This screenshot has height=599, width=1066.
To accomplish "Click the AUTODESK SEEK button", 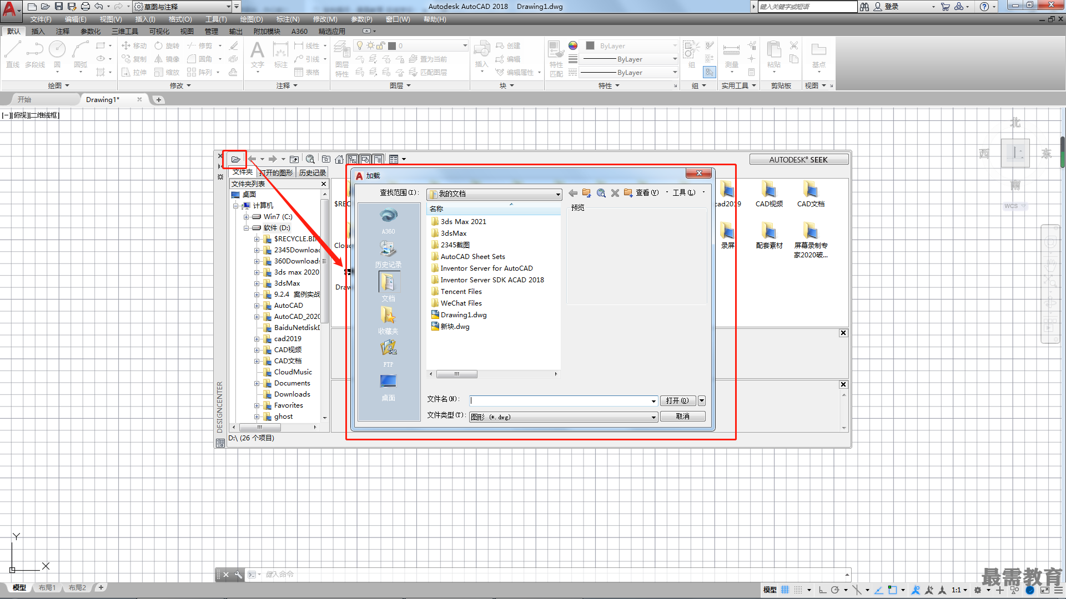I will [798, 160].
